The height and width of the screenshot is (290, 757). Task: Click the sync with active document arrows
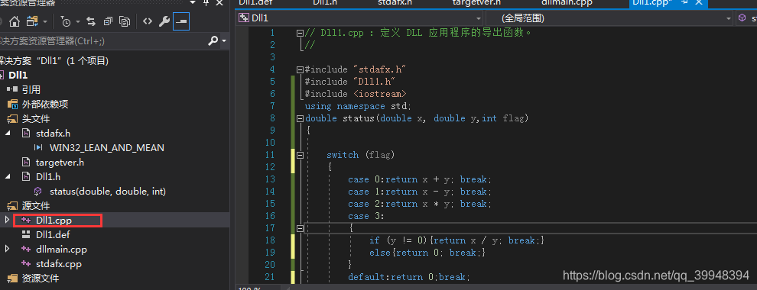point(91,21)
